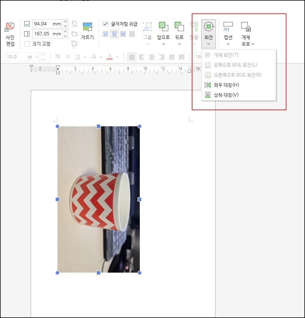Select the red zigzag cup image
This screenshot has width=305, height=318.
pyautogui.click(x=98, y=200)
